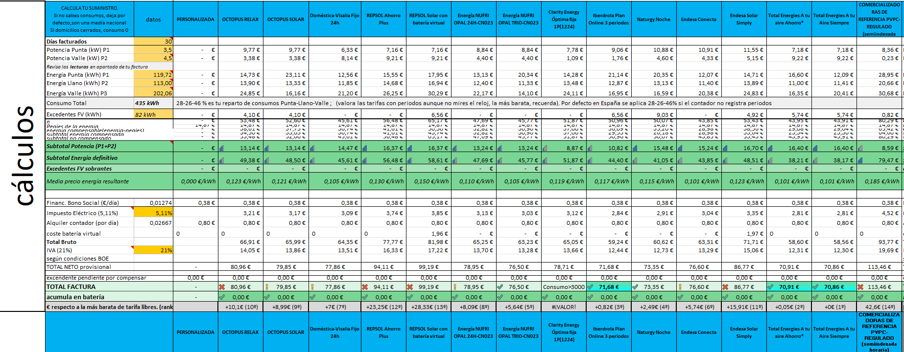Click the CALCULA TU SUMINISTRO instruction cell
Image resolution: width=904 pixels, height=352 pixels.
pos(90,20)
